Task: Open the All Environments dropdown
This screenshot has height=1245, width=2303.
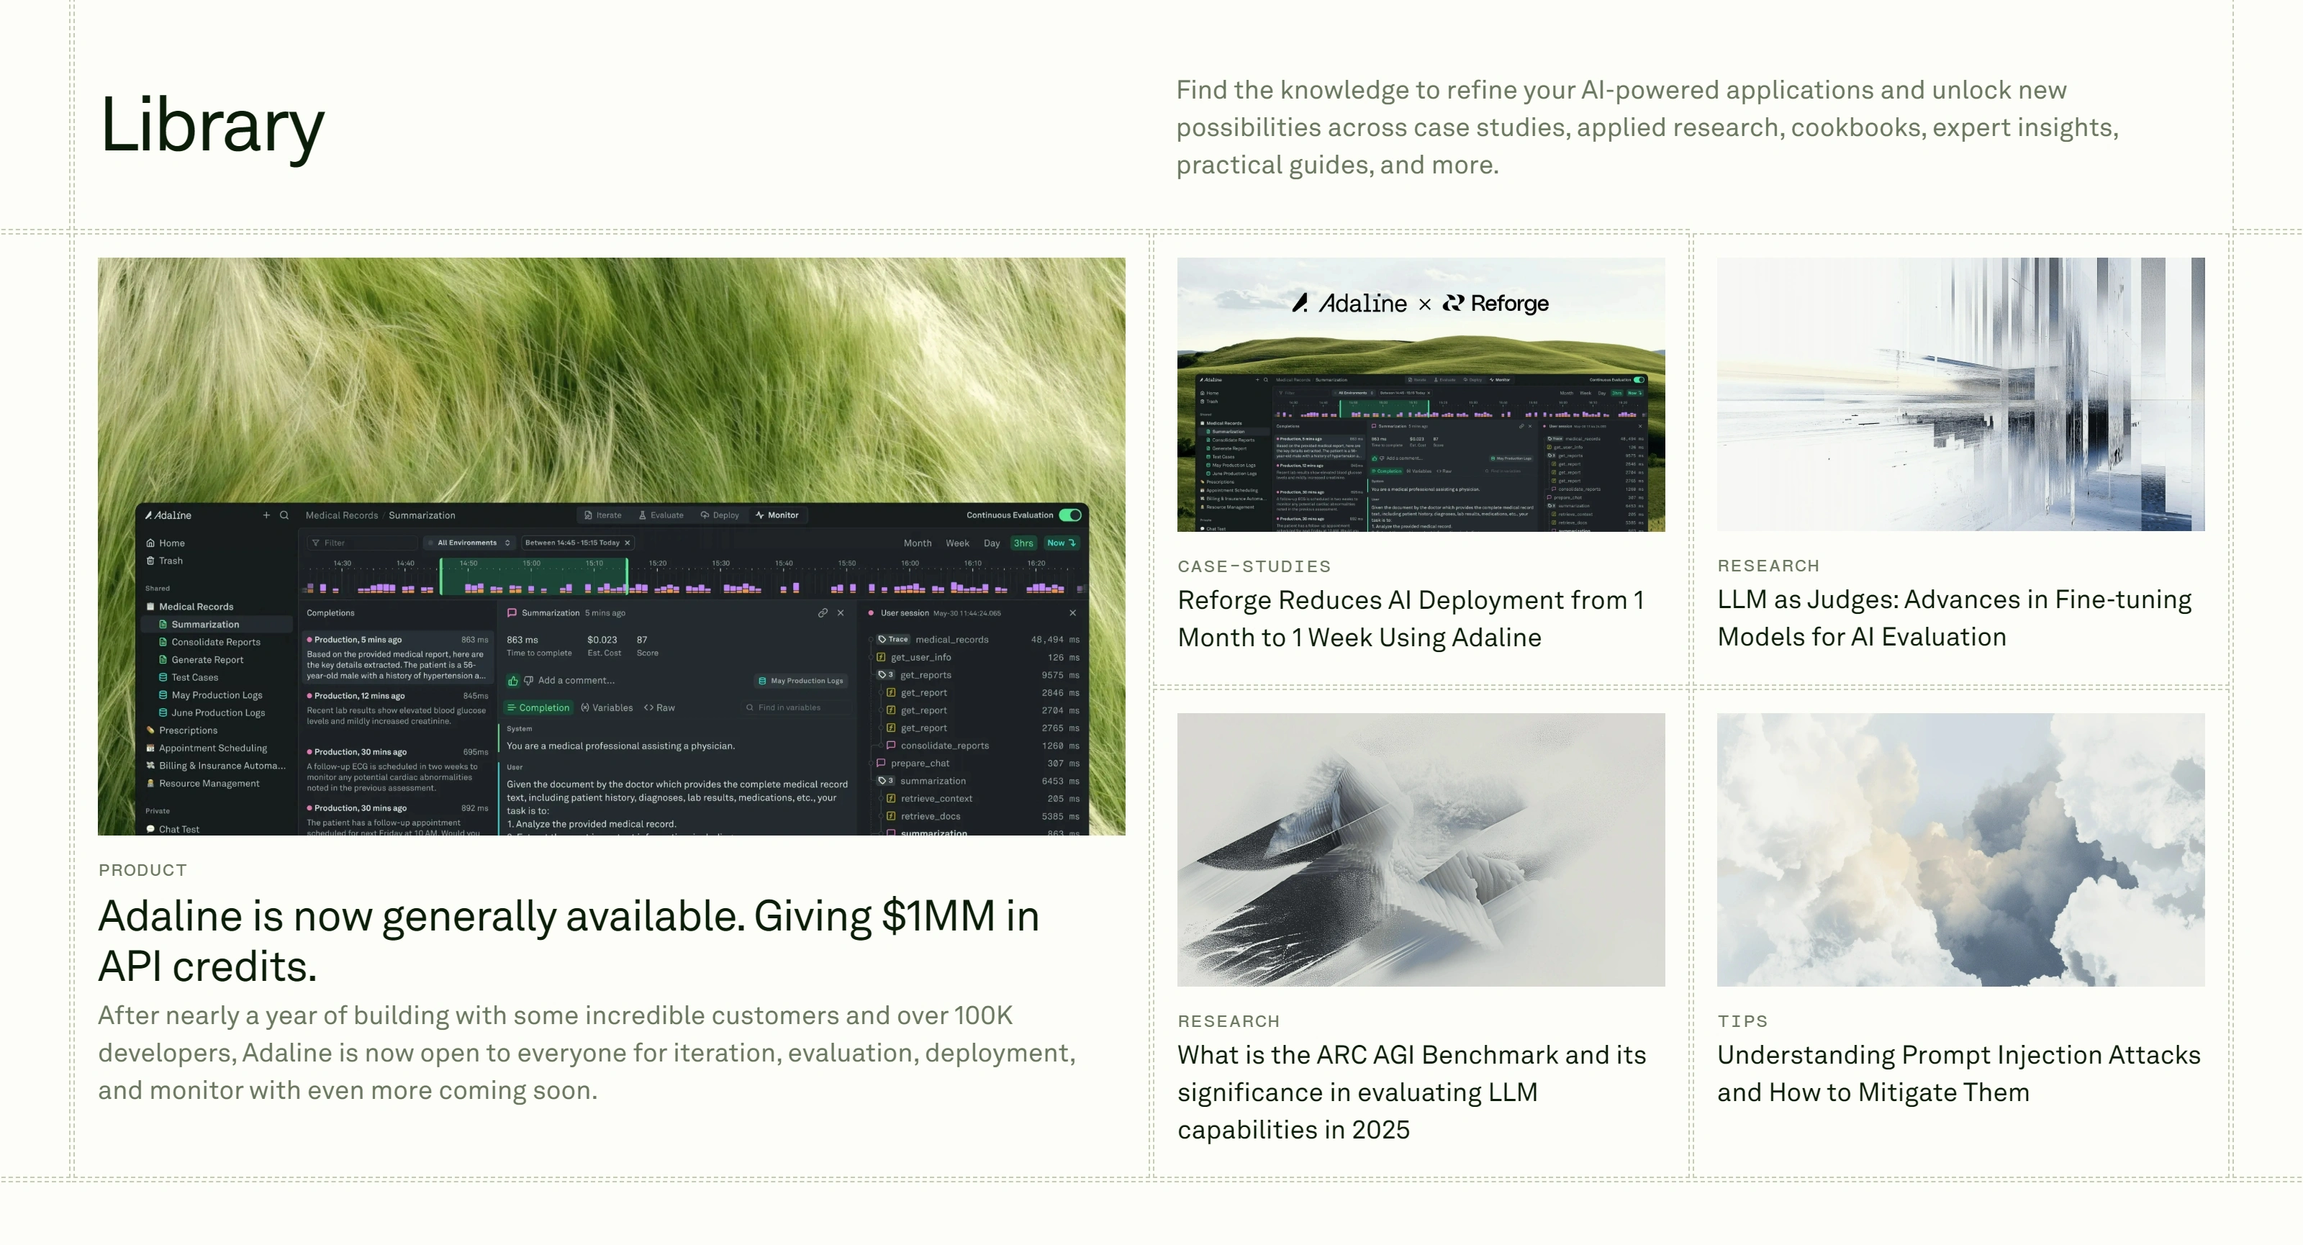Action: 469,543
